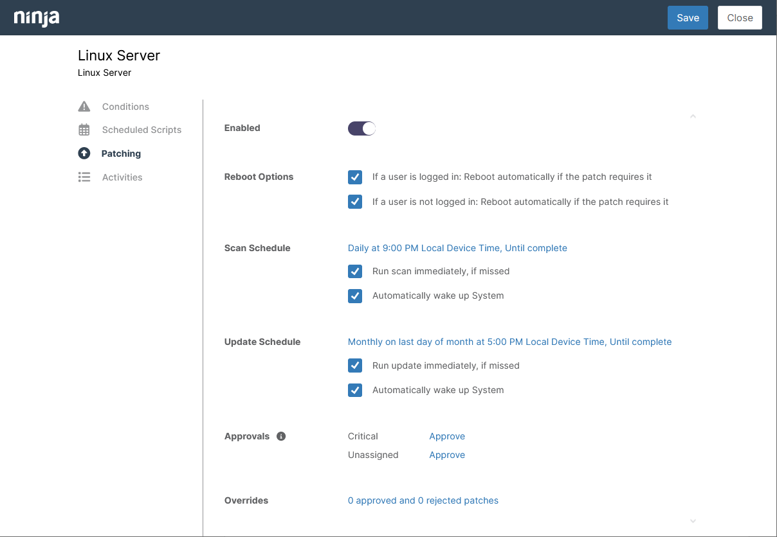Click the scroll up chevron arrow
The height and width of the screenshot is (537, 777).
coord(693,116)
